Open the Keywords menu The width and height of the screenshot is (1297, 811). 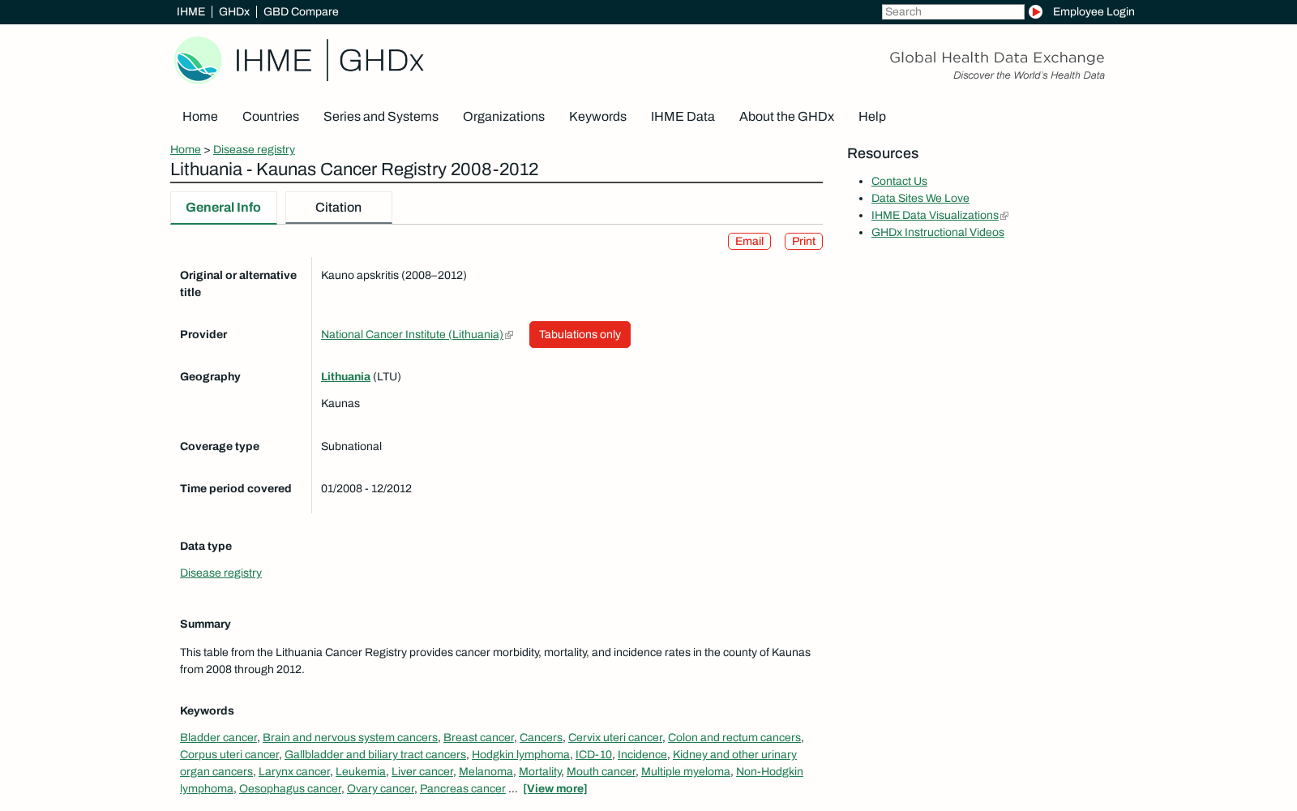click(x=597, y=117)
